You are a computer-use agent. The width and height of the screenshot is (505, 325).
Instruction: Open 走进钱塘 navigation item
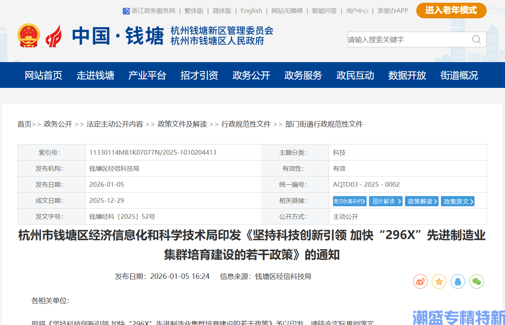[x=95, y=75]
